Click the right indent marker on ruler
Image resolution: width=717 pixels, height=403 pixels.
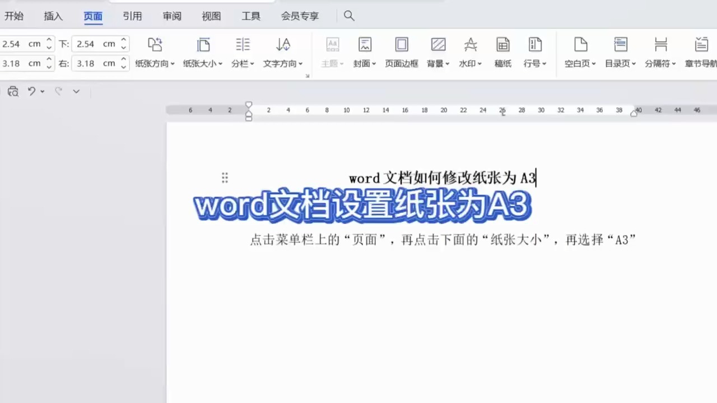click(x=634, y=113)
